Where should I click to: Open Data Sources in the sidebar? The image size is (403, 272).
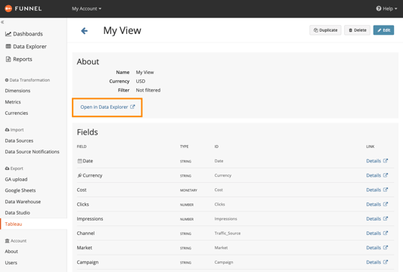coord(19,141)
